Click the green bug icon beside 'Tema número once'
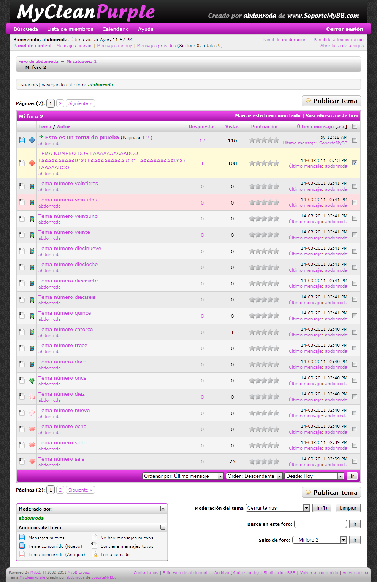 (32, 381)
